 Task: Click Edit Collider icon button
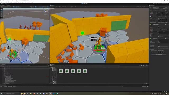159,26
